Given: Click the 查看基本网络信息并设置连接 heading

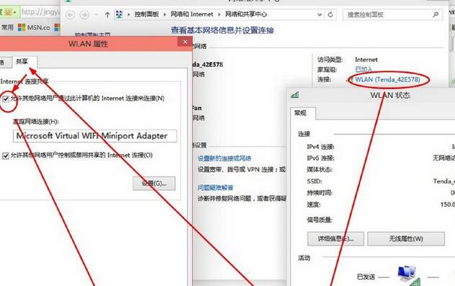Looking at the screenshot, I should [x=222, y=30].
